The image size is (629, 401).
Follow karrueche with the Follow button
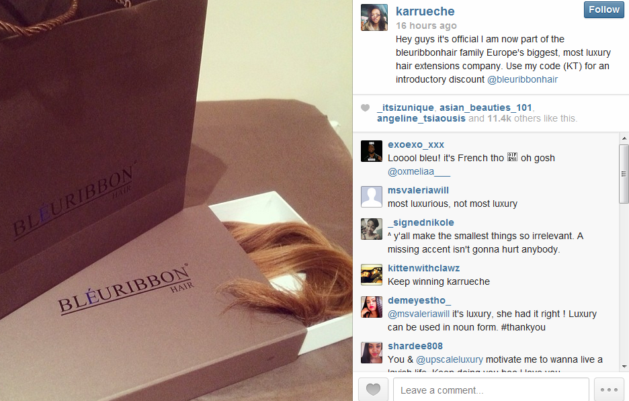pyautogui.click(x=603, y=9)
